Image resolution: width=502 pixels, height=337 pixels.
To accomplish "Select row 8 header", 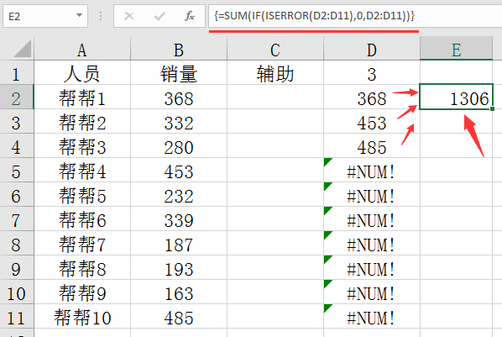I will 16,244.
